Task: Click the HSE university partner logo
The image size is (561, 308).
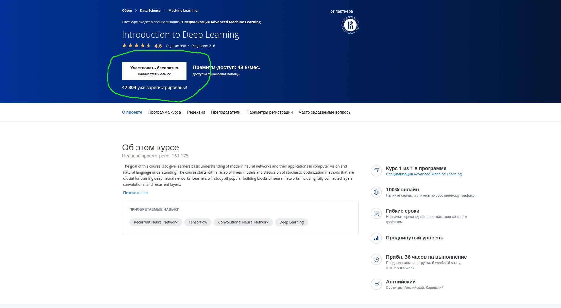Action: [x=350, y=25]
